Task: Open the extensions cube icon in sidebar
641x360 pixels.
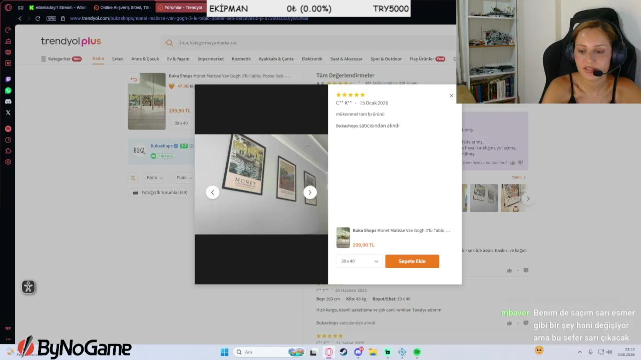Action: point(8,151)
